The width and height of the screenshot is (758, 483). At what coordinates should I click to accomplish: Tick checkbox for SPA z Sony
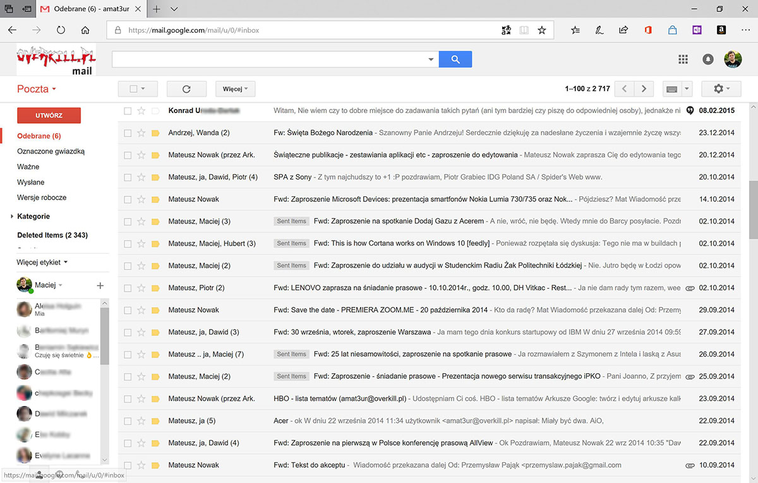[128, 177]
